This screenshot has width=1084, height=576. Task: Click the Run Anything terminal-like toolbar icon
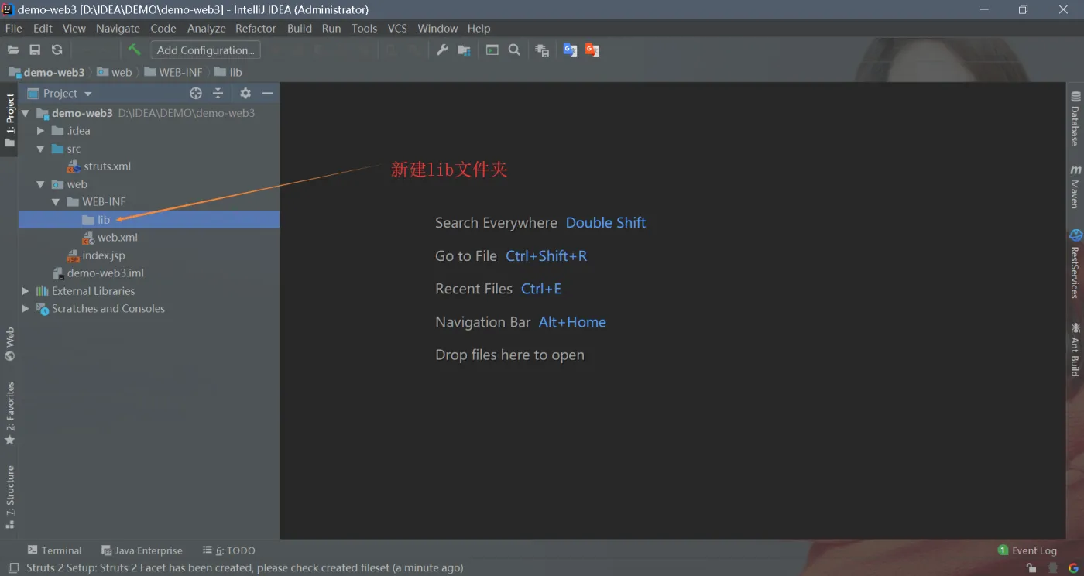[492, 50]
